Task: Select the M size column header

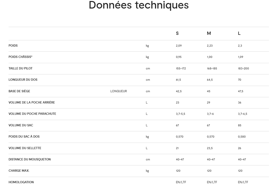Action: pos(209,33)
